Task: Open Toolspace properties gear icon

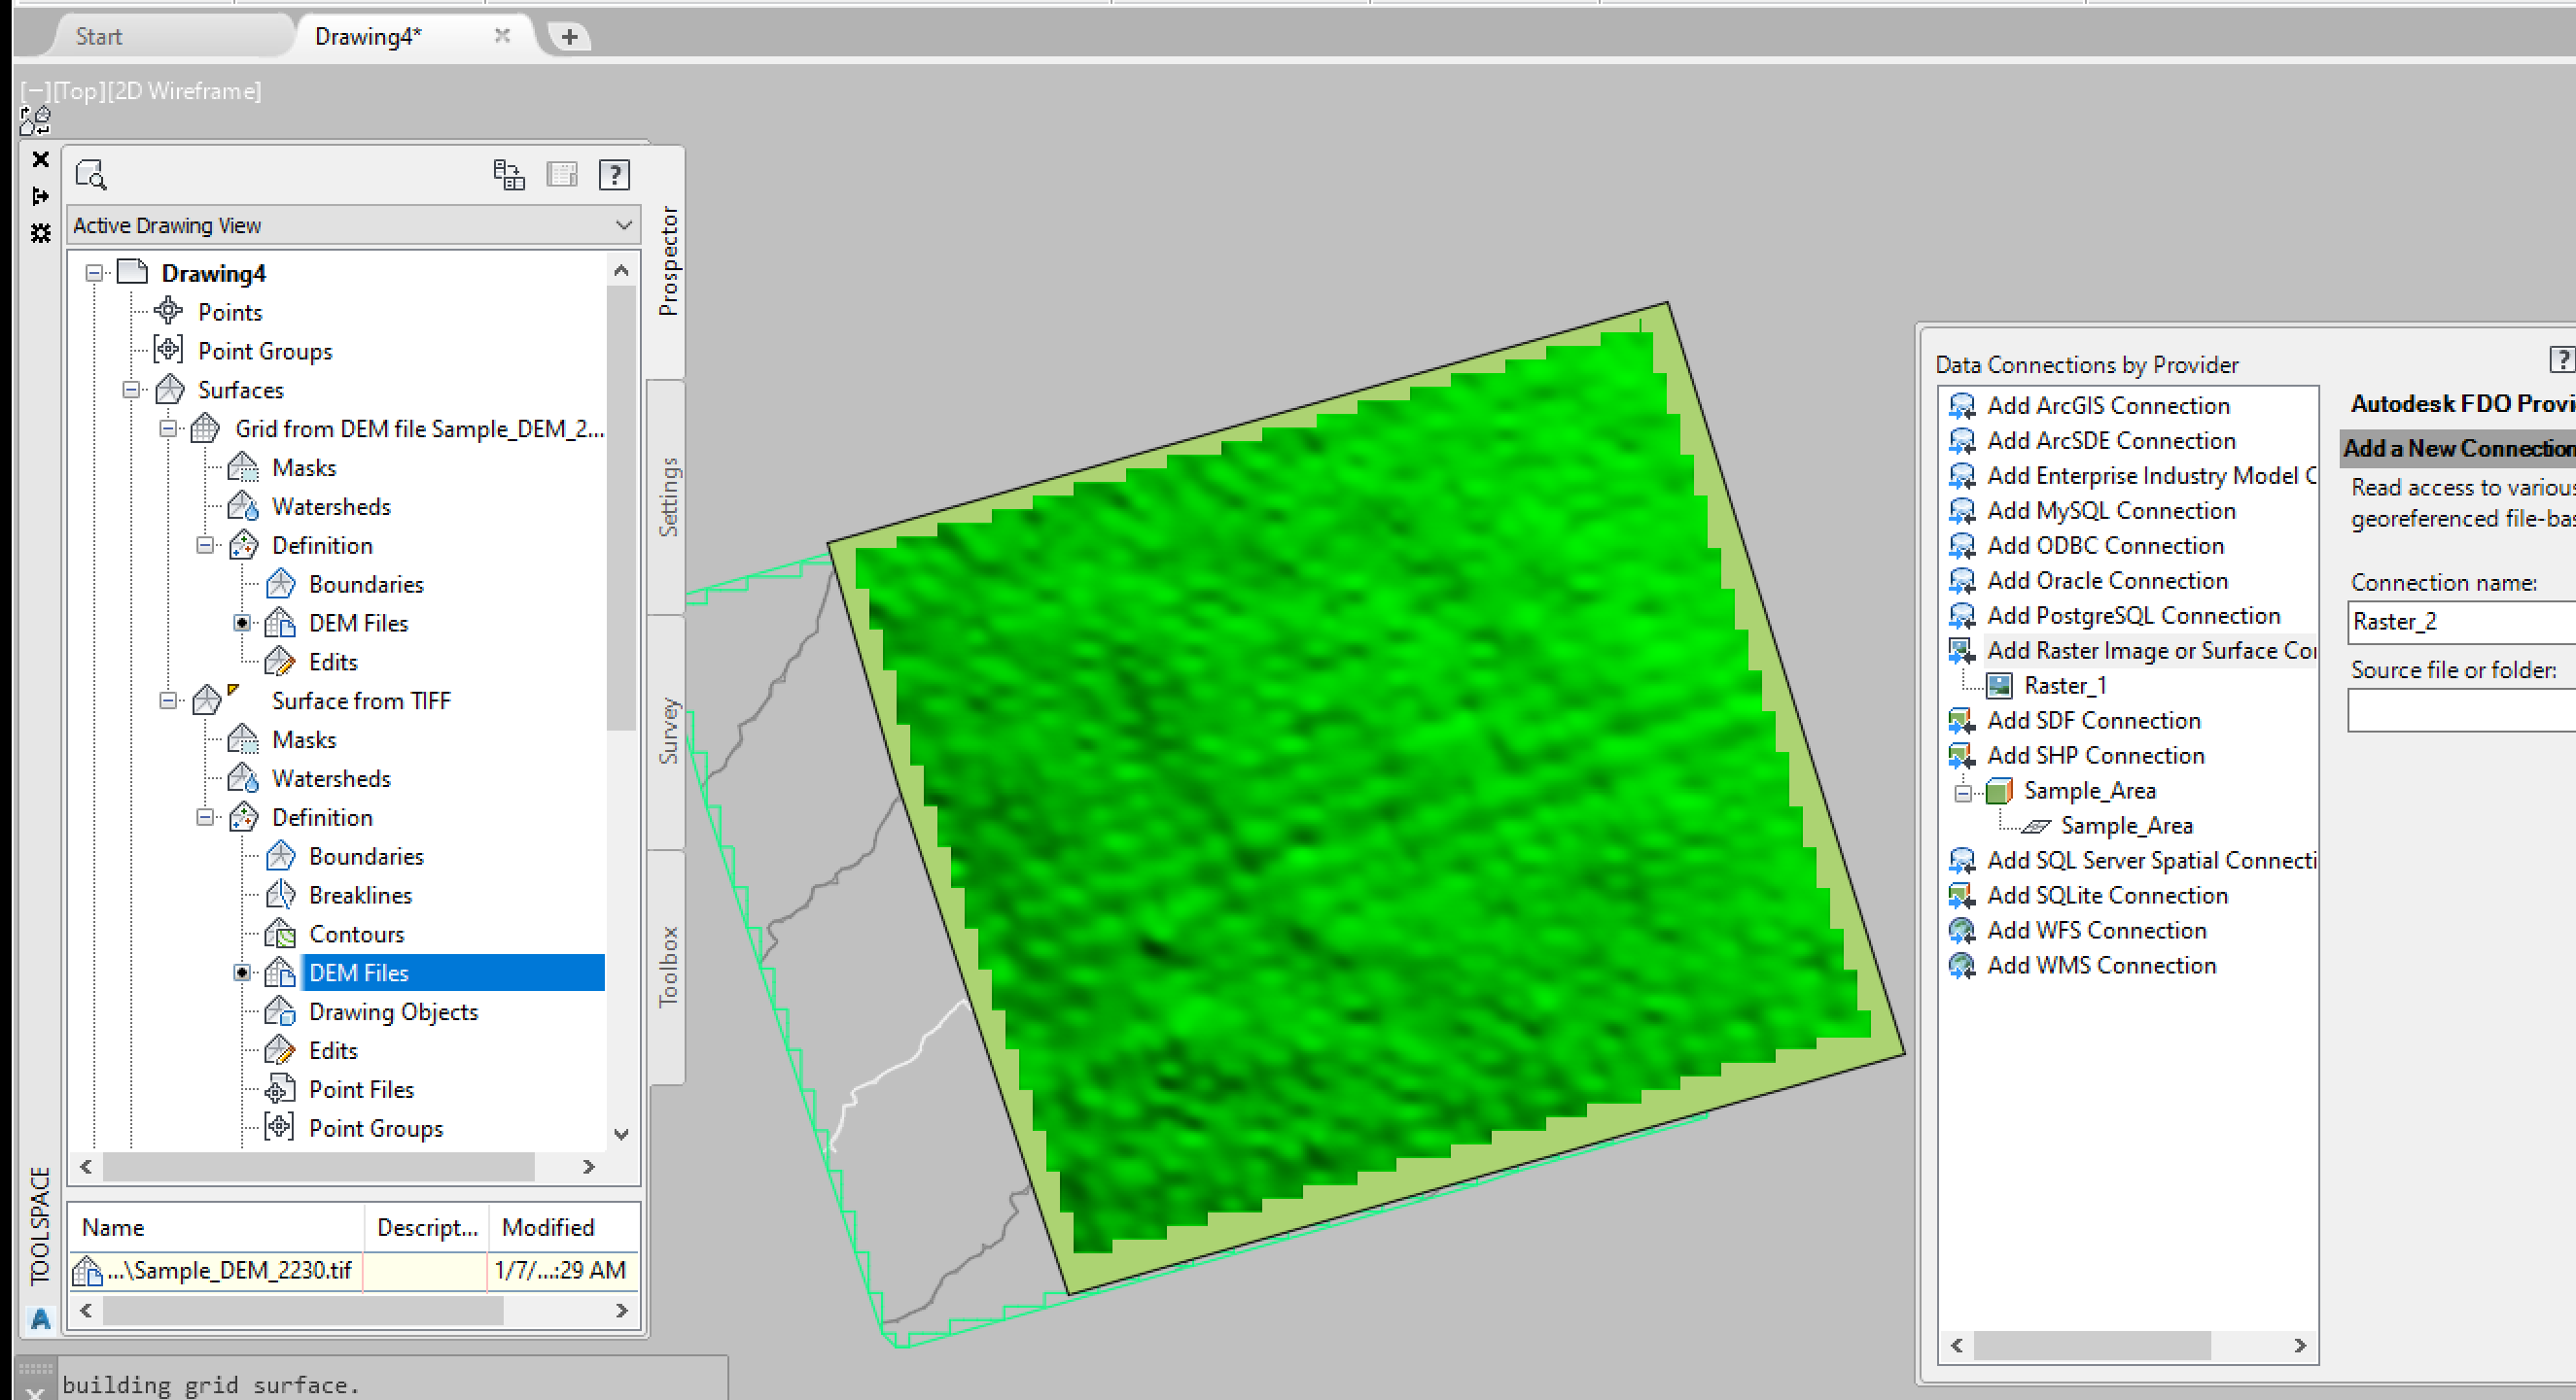Action: pos(40,233)
